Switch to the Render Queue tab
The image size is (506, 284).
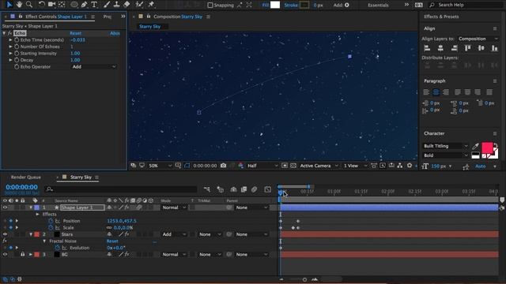tap(26, 177)
